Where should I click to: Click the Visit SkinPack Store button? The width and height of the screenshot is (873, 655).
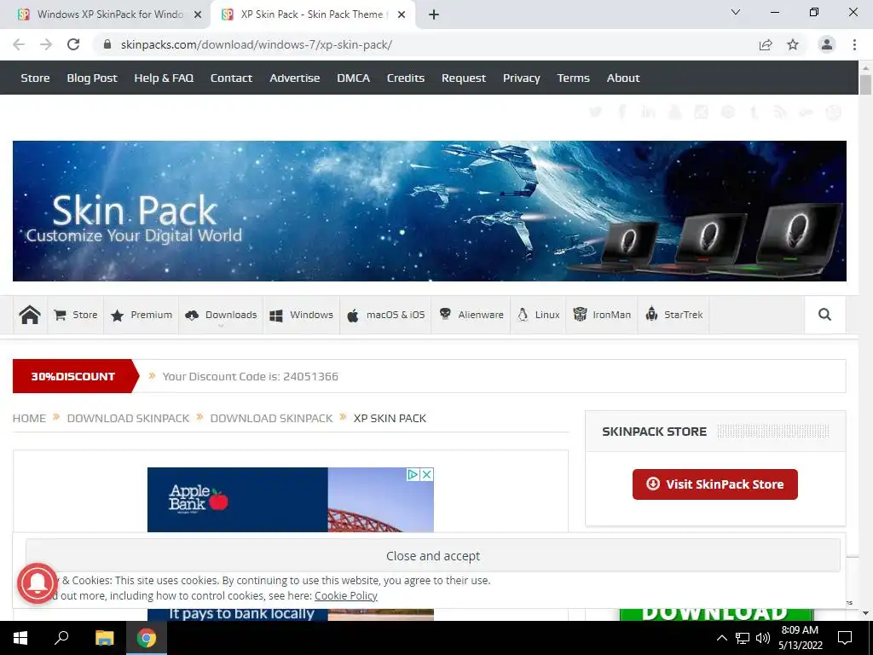point(715,484)
